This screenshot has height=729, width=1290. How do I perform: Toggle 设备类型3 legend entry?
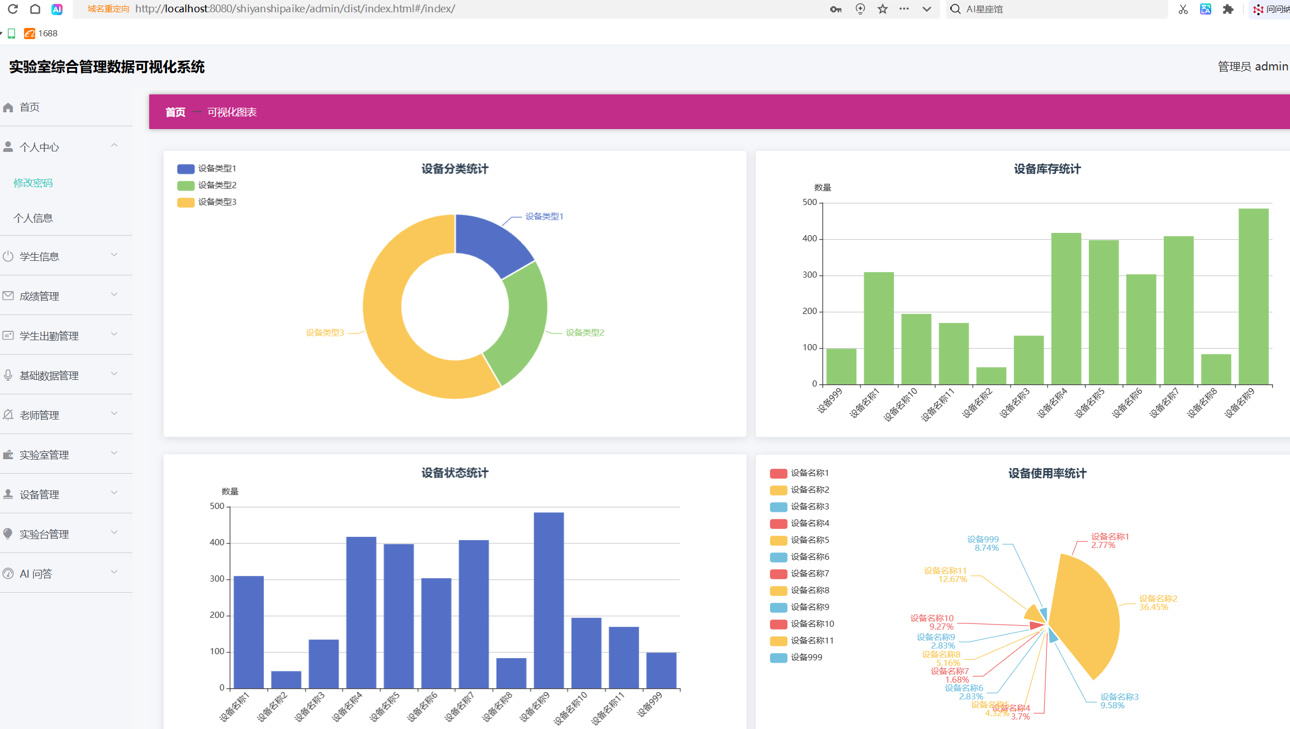tap(207, 202)
